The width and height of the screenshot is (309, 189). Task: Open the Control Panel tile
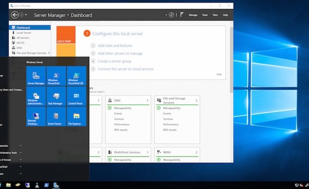(x=76, y=96)
